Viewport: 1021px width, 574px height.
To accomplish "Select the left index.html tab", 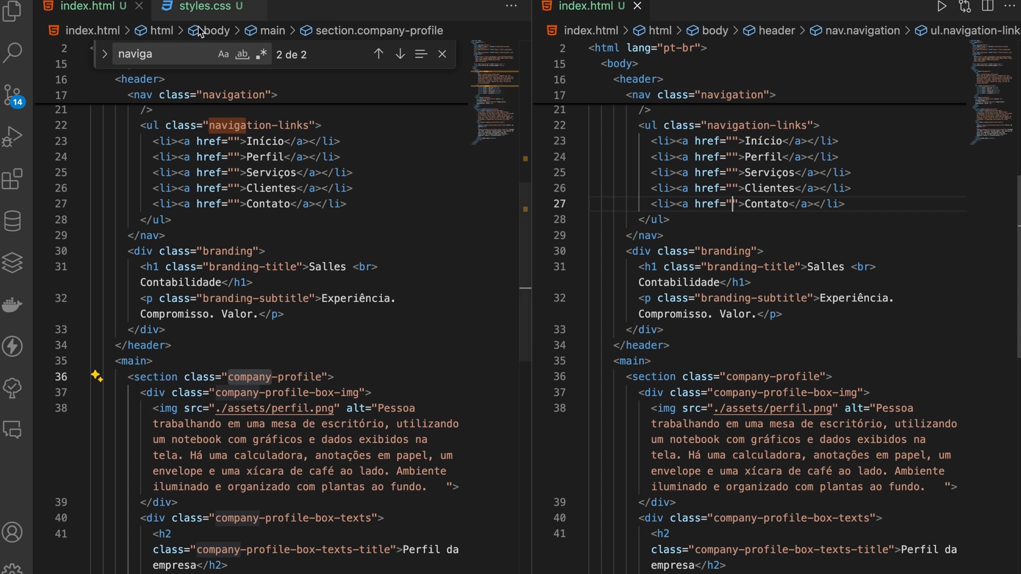I will [87, 6].
